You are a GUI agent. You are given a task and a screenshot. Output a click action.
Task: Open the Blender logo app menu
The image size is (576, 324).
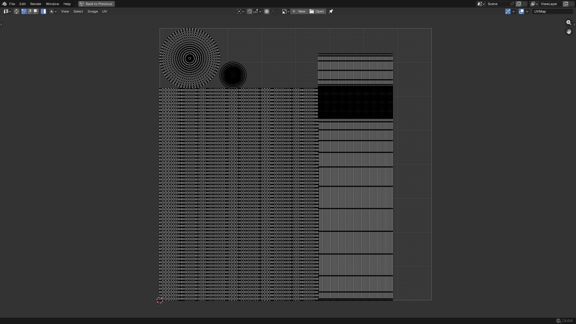tap(4, 4)
